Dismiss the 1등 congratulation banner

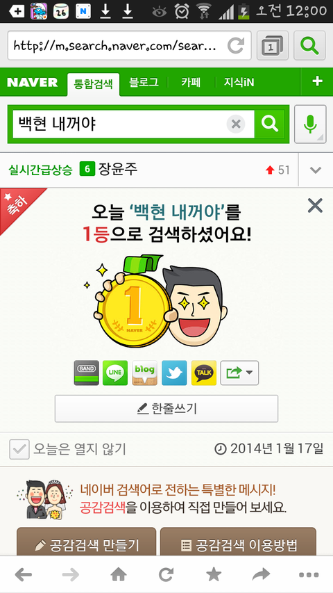tap(315, 206)
